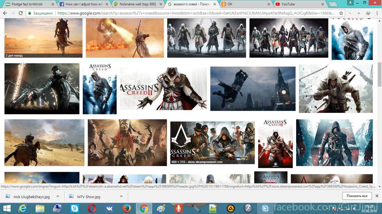Expand options for MTV Show.jpg download

point(121,196)
